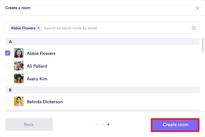
Task: Click Belinda Dickerson's avatar photo
Action: pyautogui.click(x=18, y=101)
